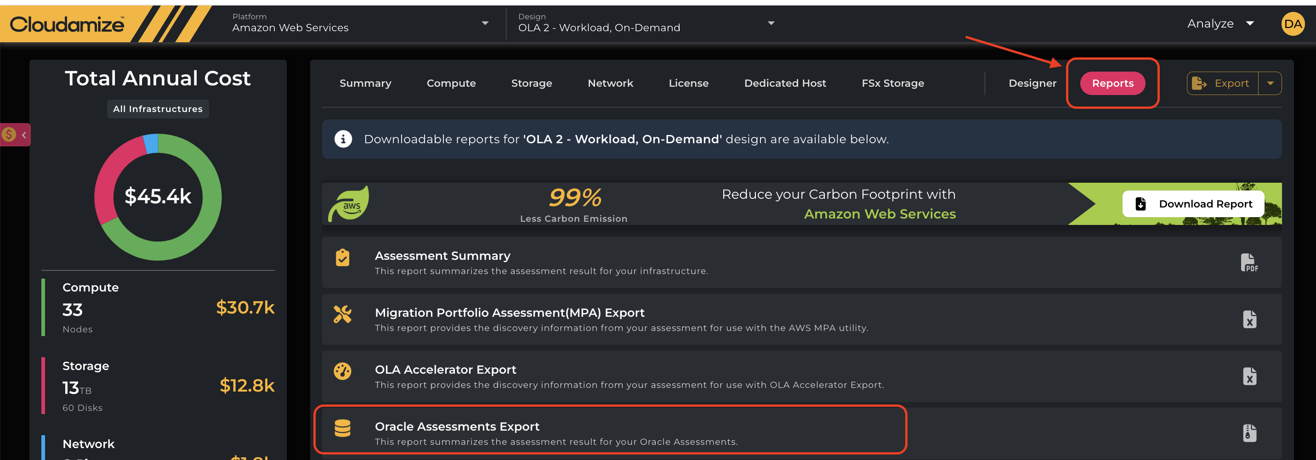Expand the Export button arrow options
1316x460 pixels.
[x=1270, y=83]
